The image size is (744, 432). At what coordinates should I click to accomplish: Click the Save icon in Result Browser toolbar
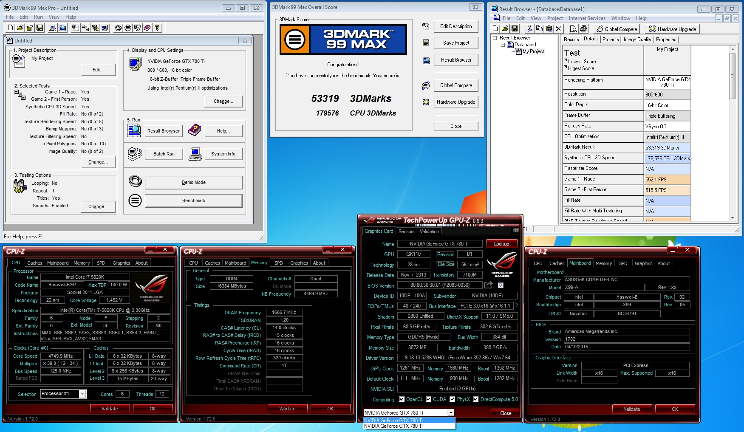(515, 29)
